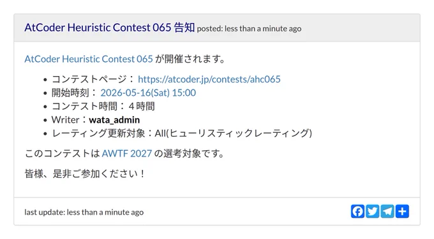Click the 皆様、是非ご参加ください！ sentence
This screenshot has width=434, height=239.
coord(85,174)
